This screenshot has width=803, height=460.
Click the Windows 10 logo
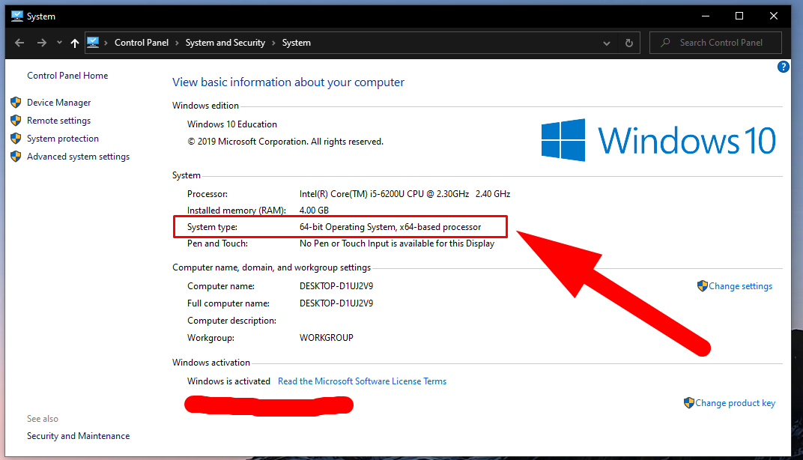click(x=658, y=140)
